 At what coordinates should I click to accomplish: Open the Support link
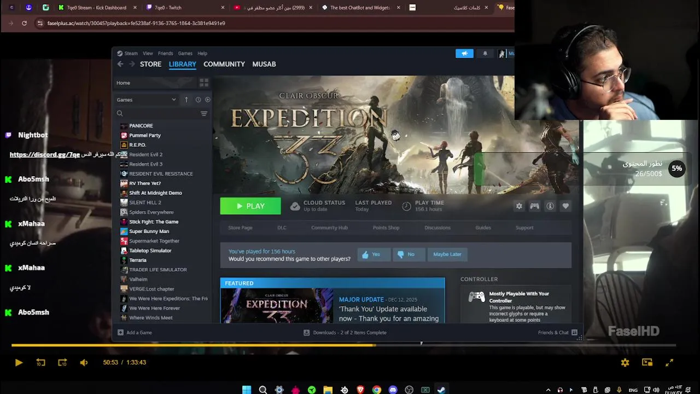(524, 228)
